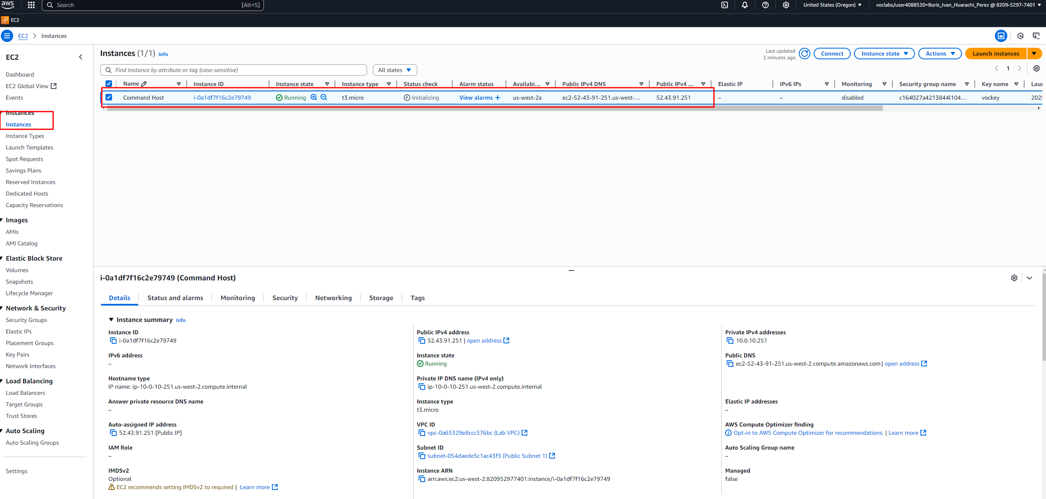The image size is (1046, 499).
Task: Uncheck the Command Host row checkbox
Action: click(109, 97)
